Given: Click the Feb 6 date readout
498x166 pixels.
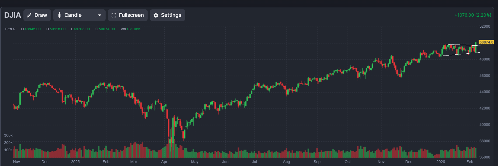Looking at the screenshot, I should 10,29.
